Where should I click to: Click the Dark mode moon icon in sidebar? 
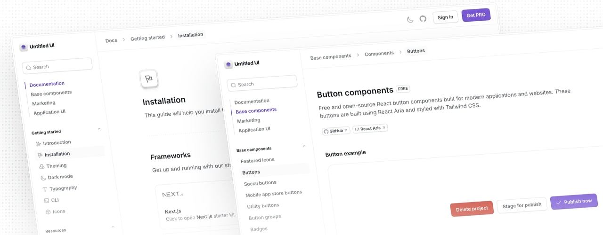point(43,178)
